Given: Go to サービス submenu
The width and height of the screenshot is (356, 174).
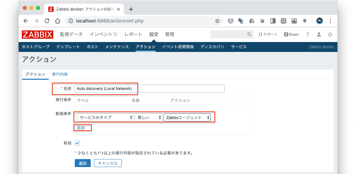Looking at the screenshot, I should (x=239, y=47).
